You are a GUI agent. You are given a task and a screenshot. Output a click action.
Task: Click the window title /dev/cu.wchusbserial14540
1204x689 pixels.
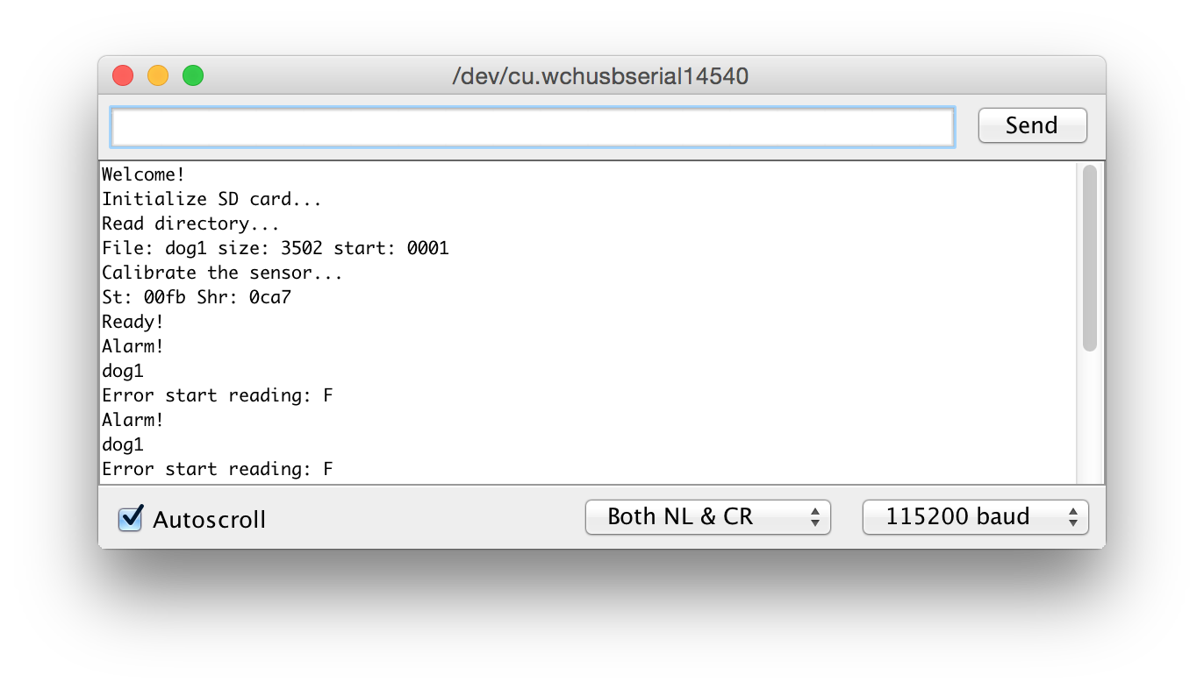tap(600, 76)
